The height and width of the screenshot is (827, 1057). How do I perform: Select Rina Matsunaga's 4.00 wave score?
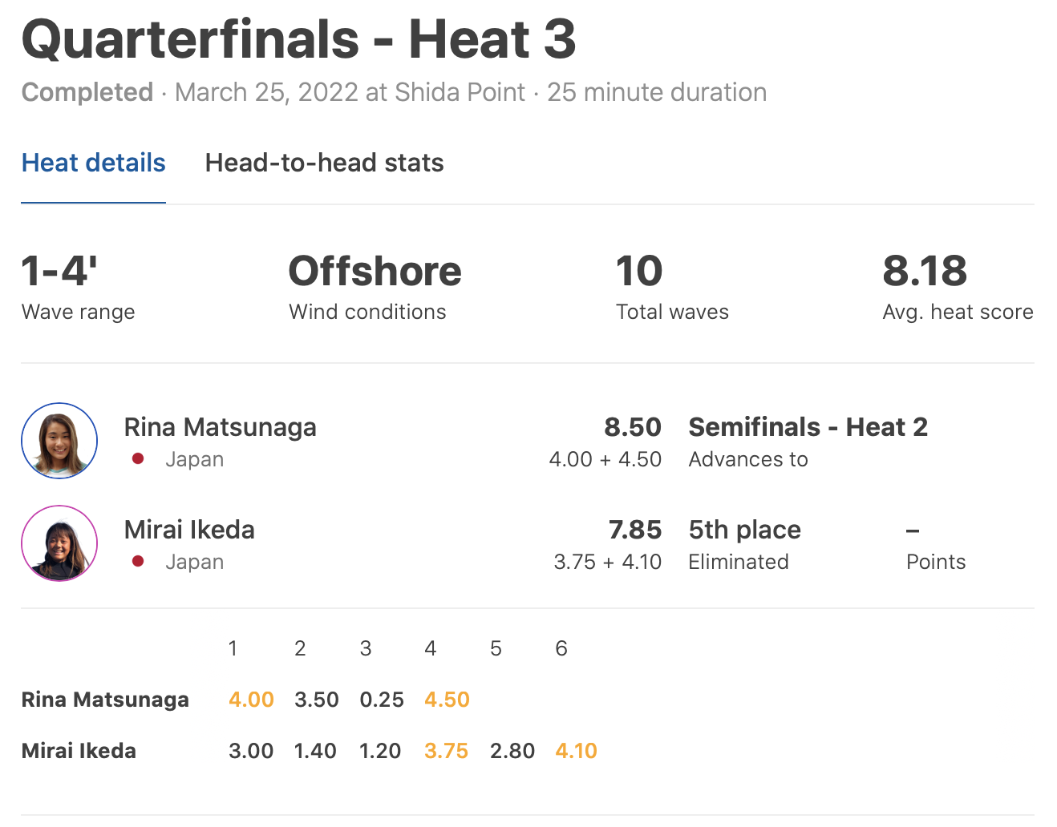[x=251, y=700]
